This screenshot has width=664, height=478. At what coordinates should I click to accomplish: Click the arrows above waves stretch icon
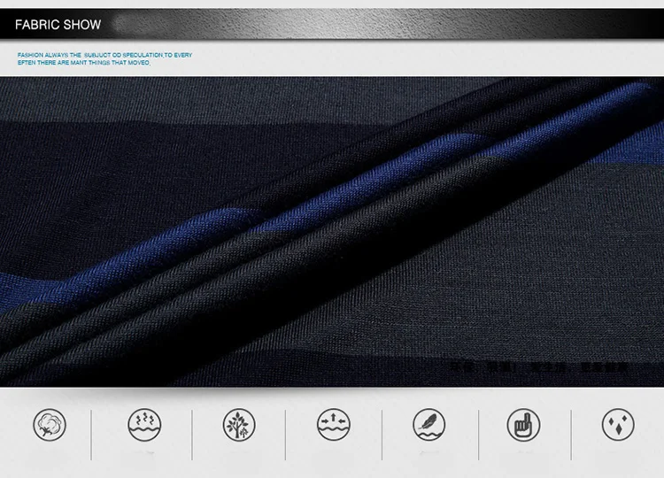pos(334,425)
